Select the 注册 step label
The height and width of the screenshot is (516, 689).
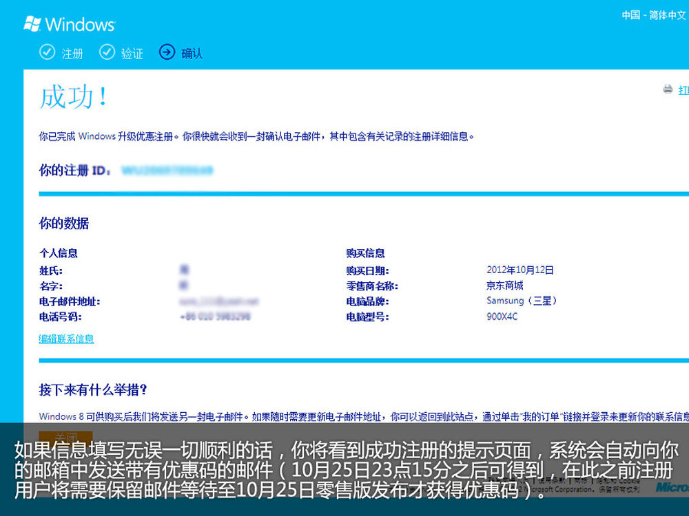point(72,54)
